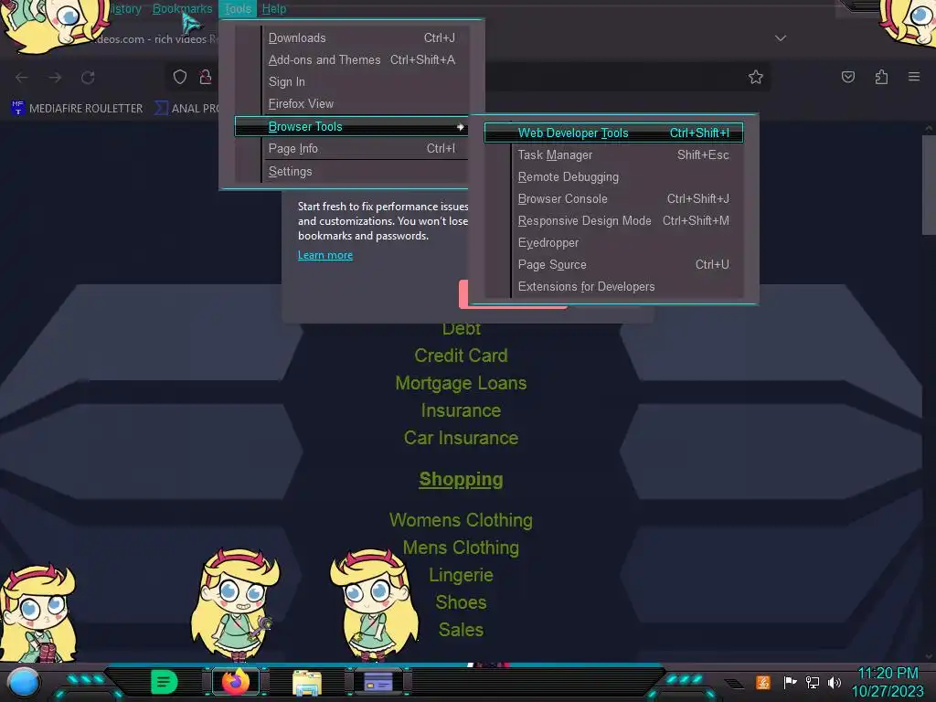Open the Car Insurance link
The width and height of the screenshot is (936, 702).
[461, 438]
